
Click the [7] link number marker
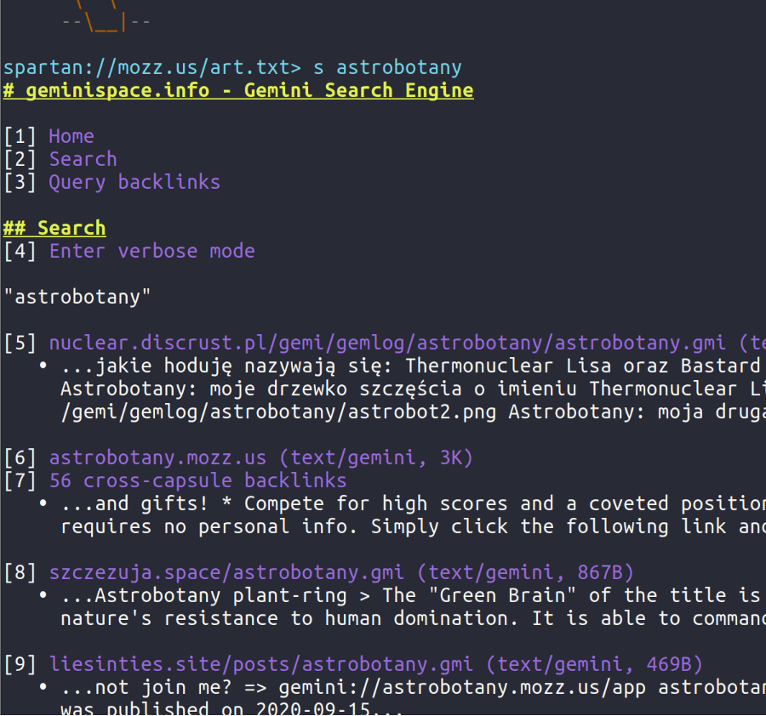[x=20, y=480]
